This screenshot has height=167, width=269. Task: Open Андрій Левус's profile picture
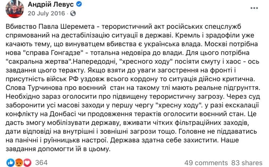pos(15,9)
